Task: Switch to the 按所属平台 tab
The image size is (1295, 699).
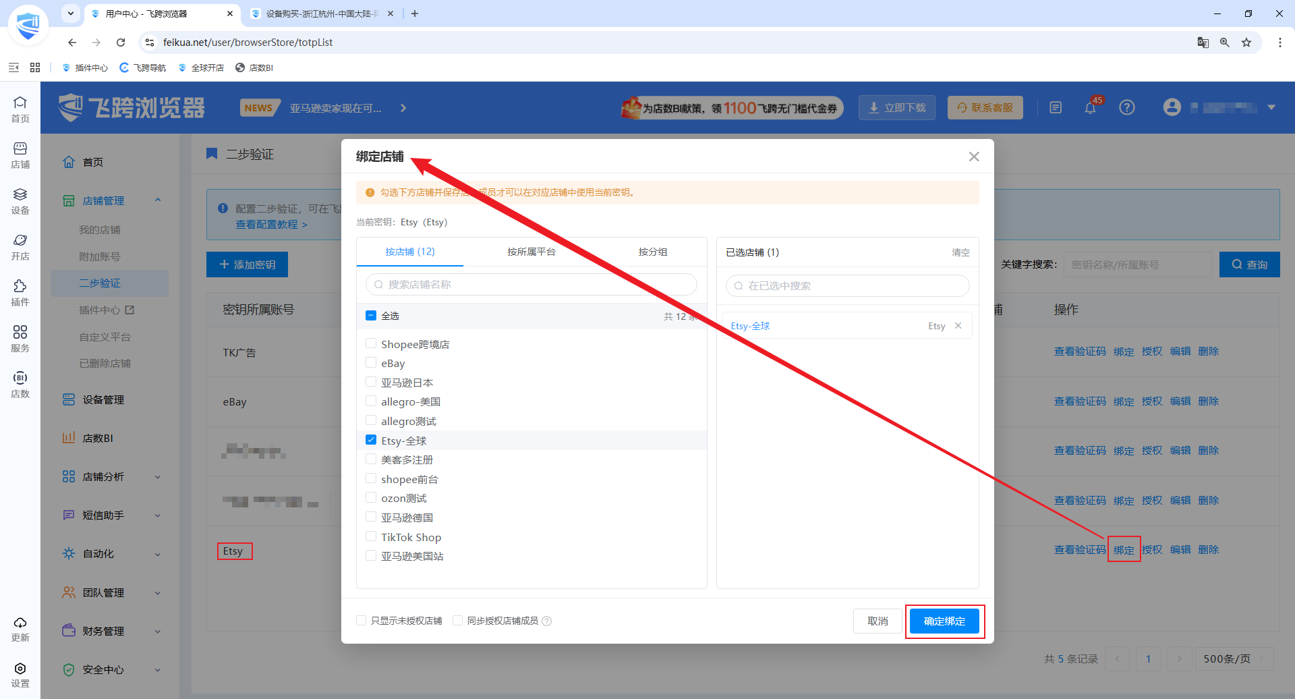Action: (x=531, y=252)
